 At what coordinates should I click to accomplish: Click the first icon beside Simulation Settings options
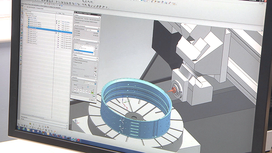[95, 68]
